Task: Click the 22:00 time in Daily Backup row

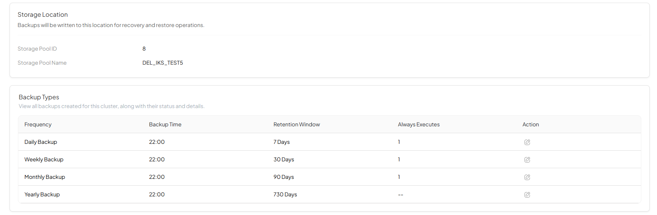Action: pyautogui.click(x=157, y=142)
